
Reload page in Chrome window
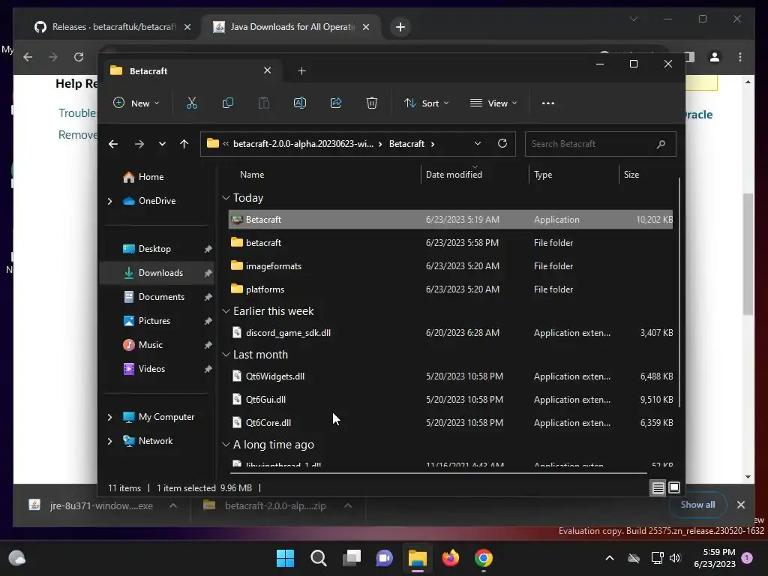pyautogui.click(x=78, y=57)
